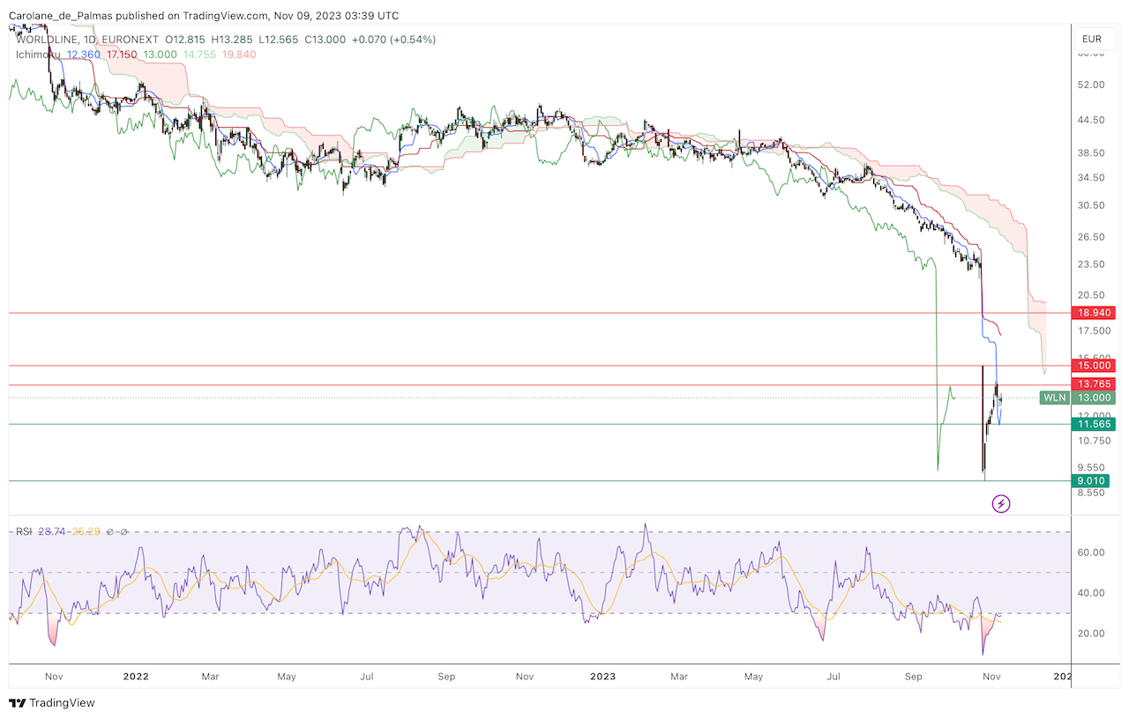Click the 13.000 current price label
Image resolution: width=1129 pixels, height=719 pixels.
1093,397
